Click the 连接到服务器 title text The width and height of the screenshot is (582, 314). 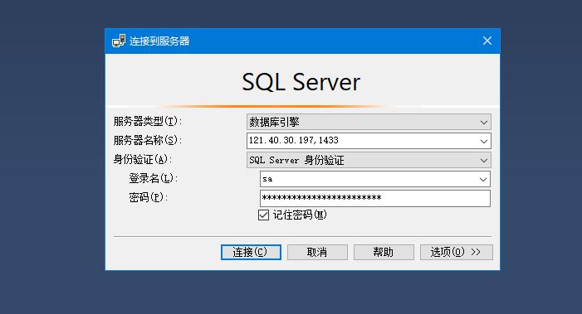click(x=159, y=41)
